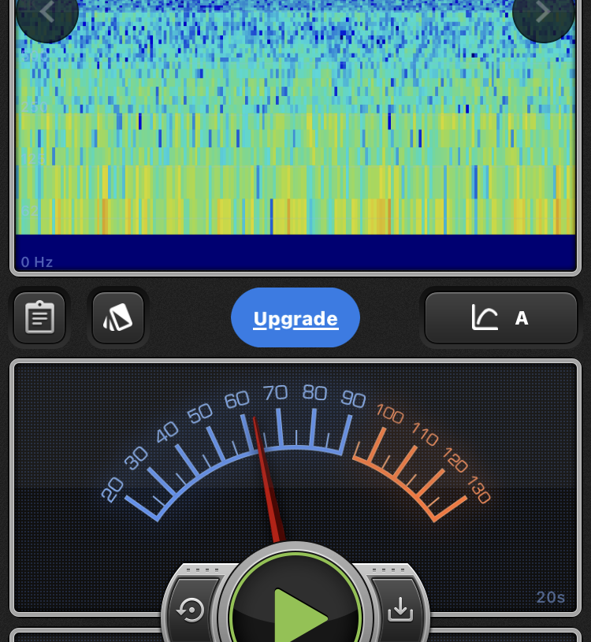Open the A frequency weighting selector
Viewport: 591px width, 642px height.
click(521, 318)
